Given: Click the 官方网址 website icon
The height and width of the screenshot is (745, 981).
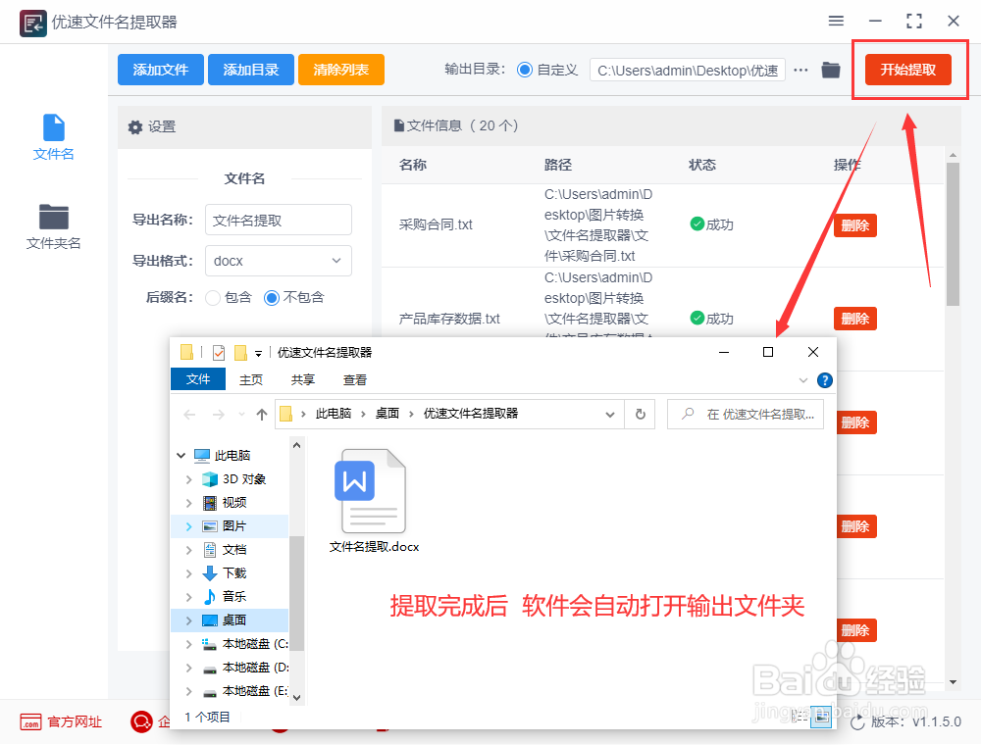Looking at the screenshot, I should (x=30, y=721).
